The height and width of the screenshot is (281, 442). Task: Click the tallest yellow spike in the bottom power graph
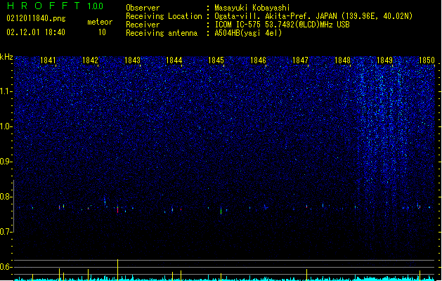click(x=117, y=270)
